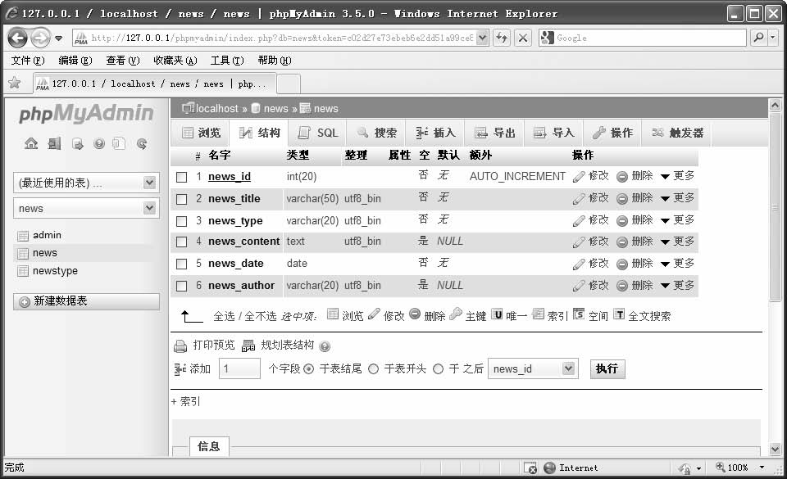Click the search magnifier next to Google box

(x=759, y=38)
